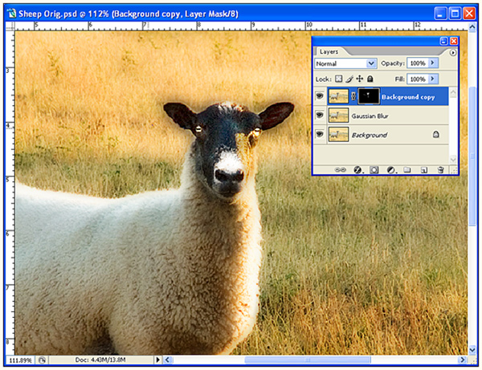Screen dimensions: 482x370
Task: Close the Layers palette window
Action: click(454, 41)
